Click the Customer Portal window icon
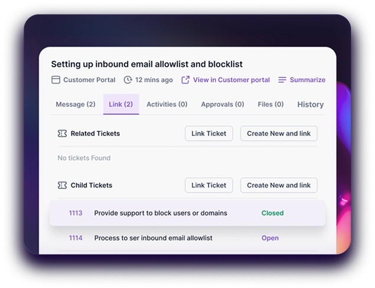Viewport: 375px width, 288px height. pos(56,80)
